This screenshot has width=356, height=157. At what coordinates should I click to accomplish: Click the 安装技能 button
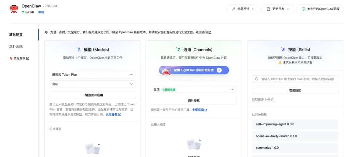295,91
